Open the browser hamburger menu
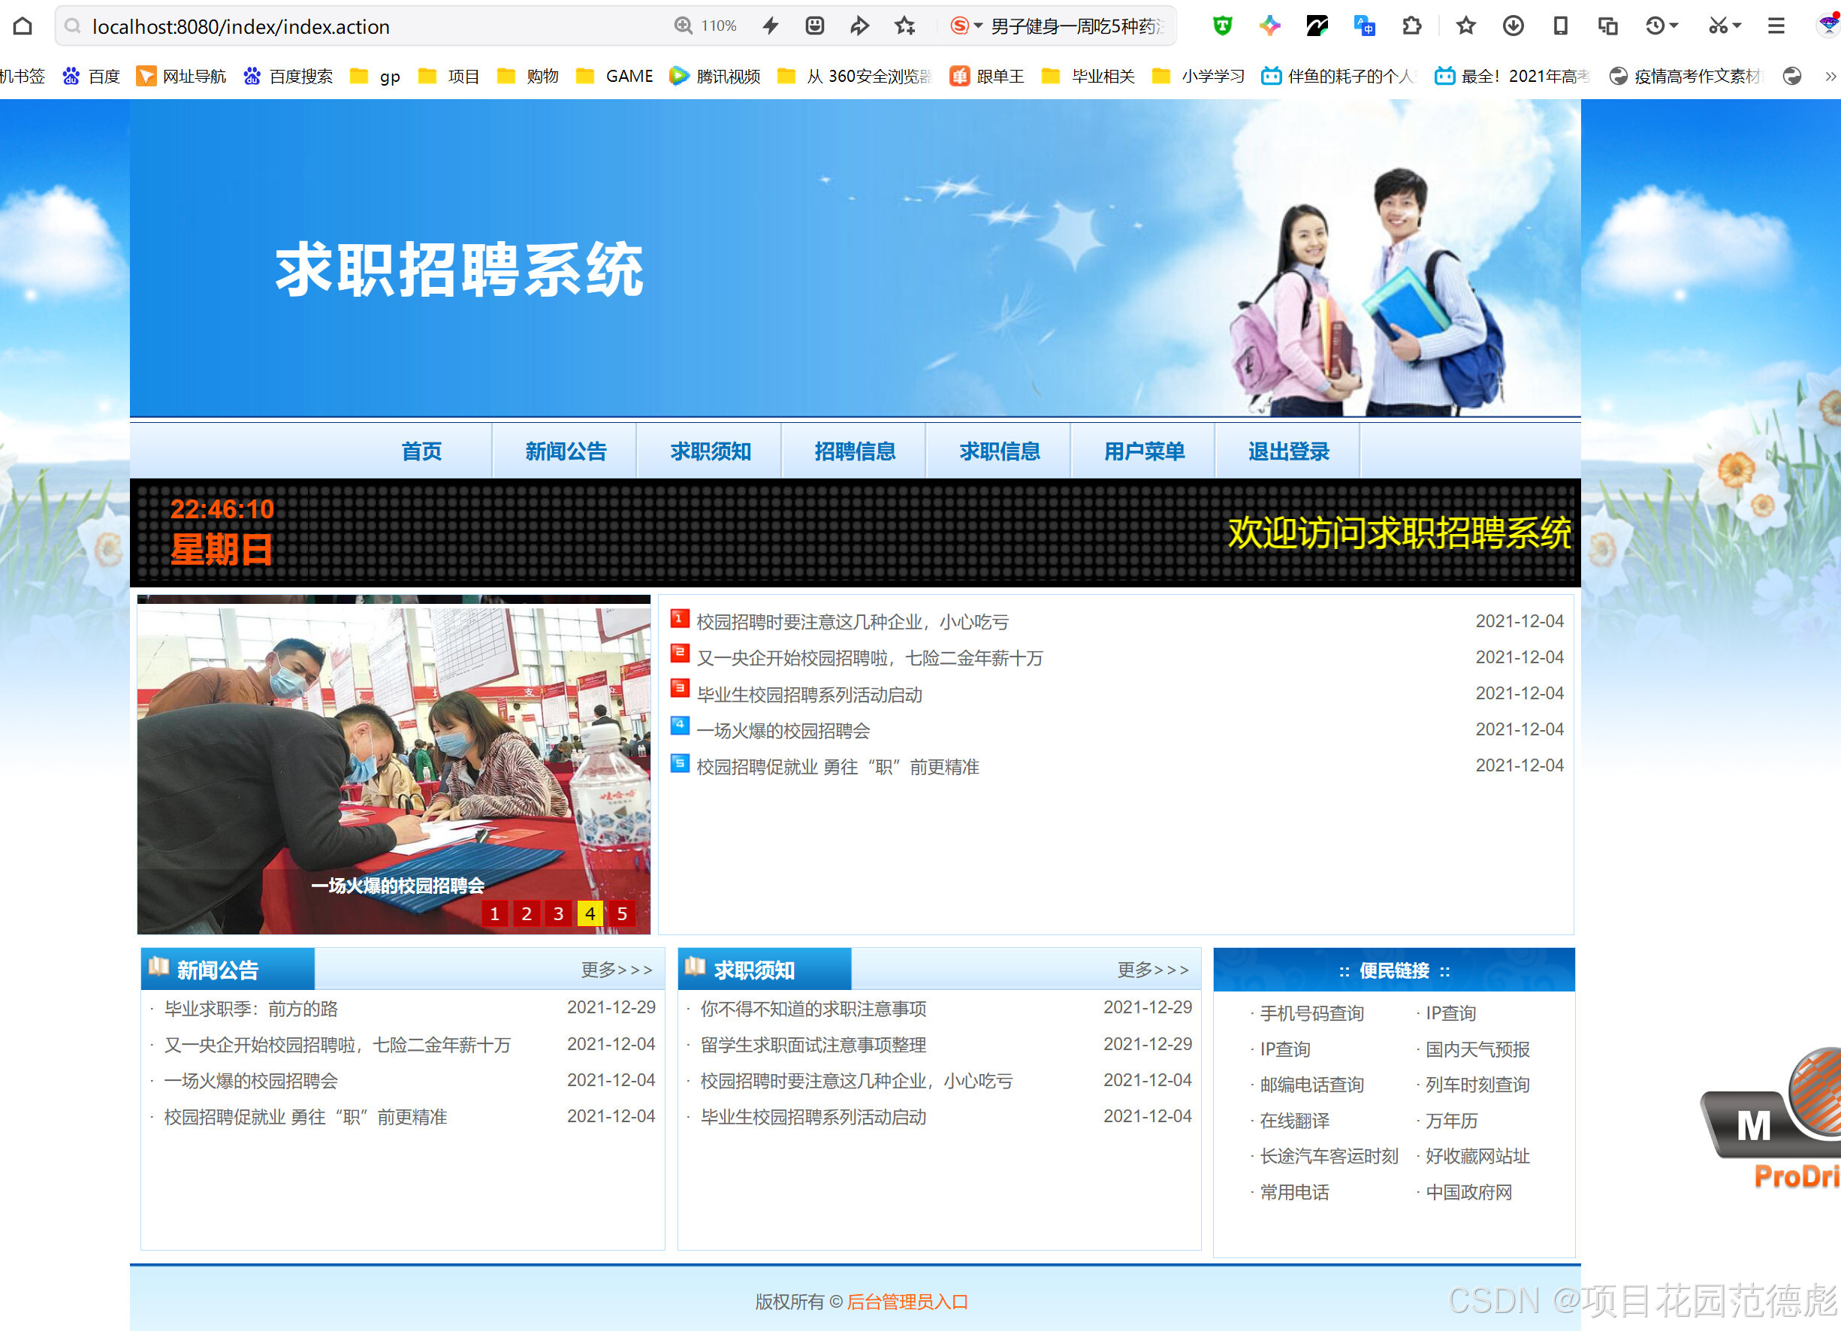The height and width of the screenshot is (1331, 1841). (x=1775, y=26)
